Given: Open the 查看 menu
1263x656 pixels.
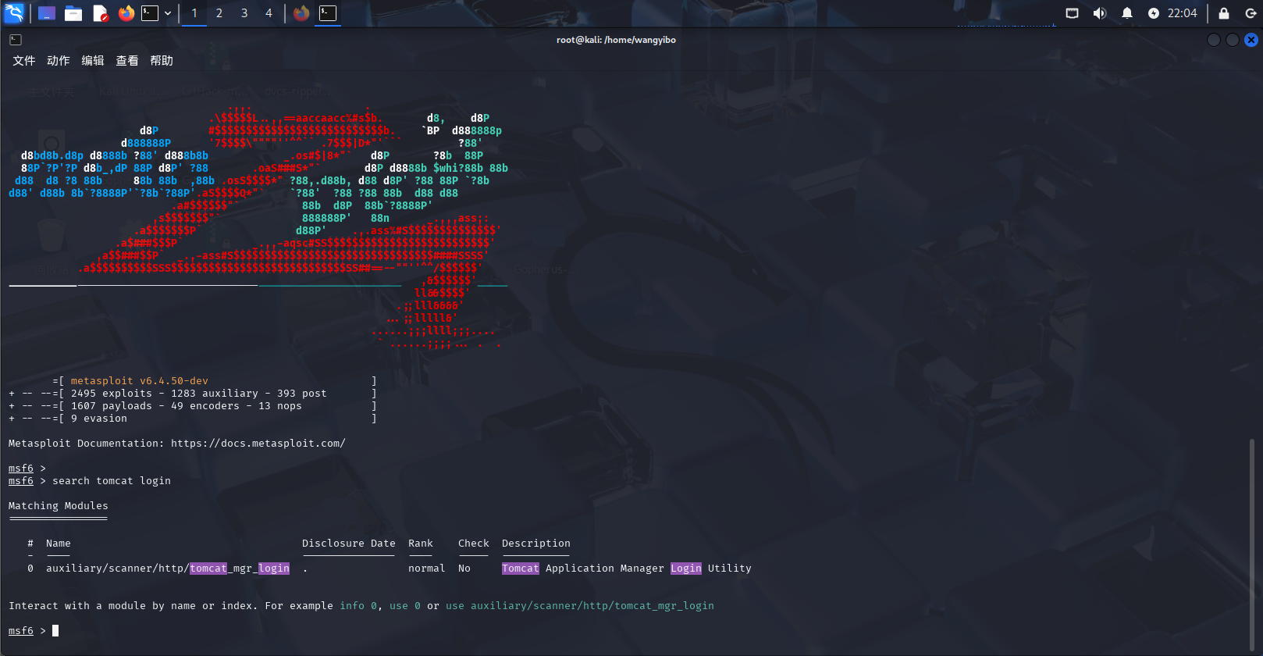Looking at the screenshot, I should point(127,61).
